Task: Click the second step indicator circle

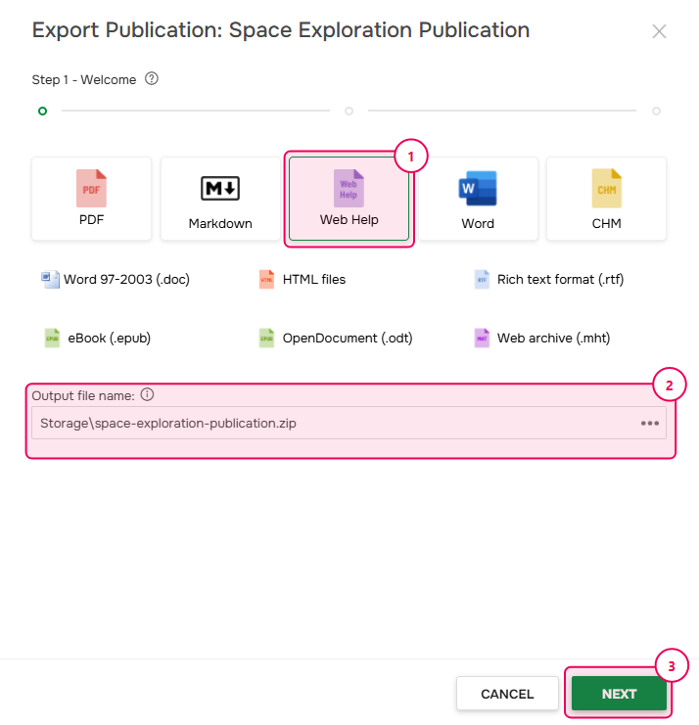Action: (349, 111)
